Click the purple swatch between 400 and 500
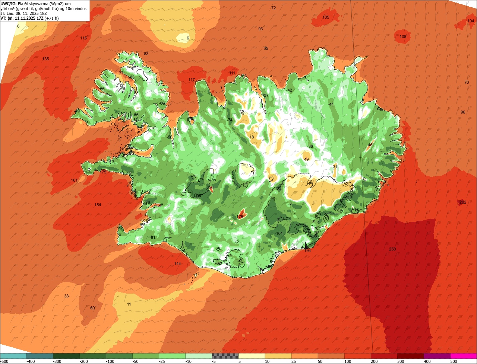 (436, 356)
